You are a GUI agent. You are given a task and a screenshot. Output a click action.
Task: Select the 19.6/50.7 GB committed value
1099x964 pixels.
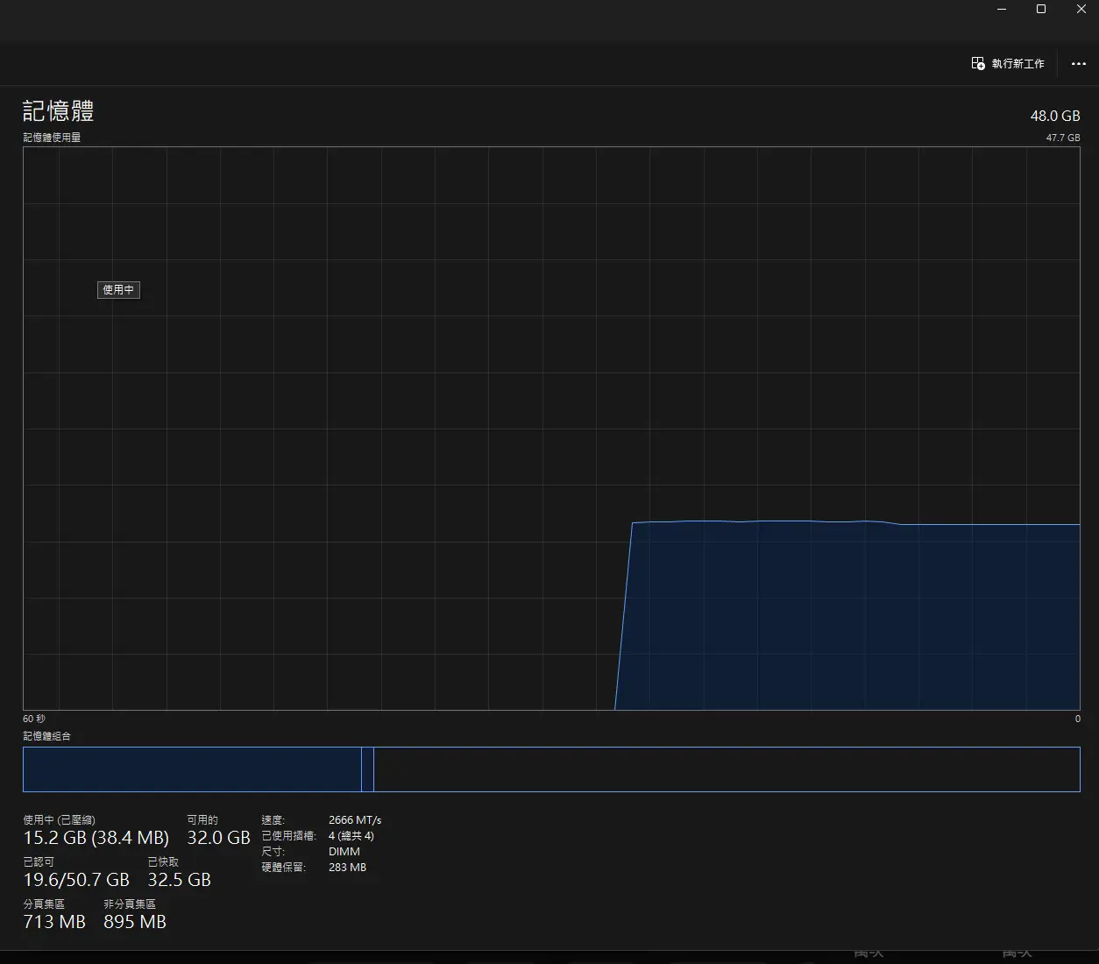[x=76, y=880]
